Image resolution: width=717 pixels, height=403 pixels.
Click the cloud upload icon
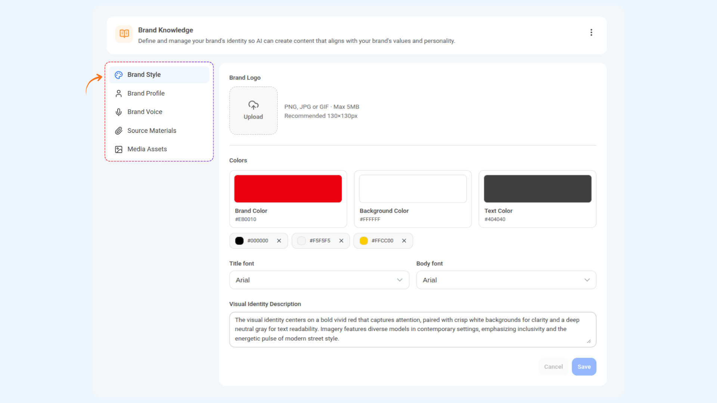pyautogui.click(x=254, y=105)
